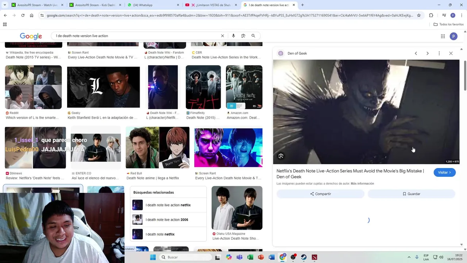The image size is (467, 263).
Task: Click the Visitar button
Action: coord(444,172)
